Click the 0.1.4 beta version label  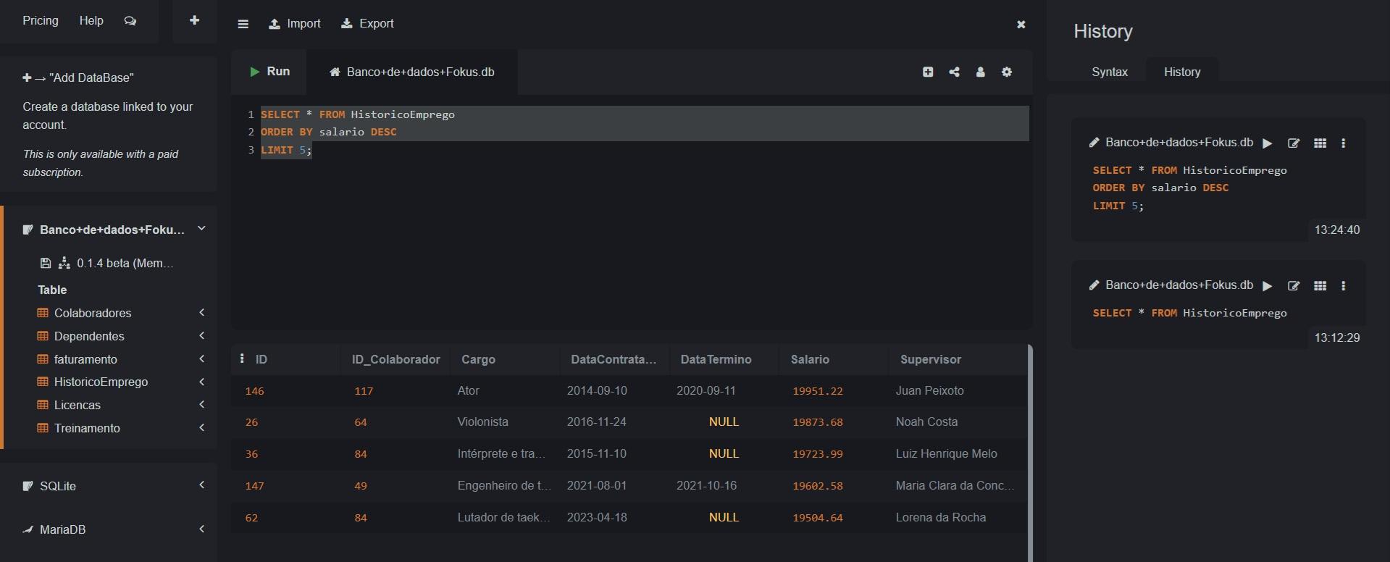pyautogui.click(x=125, y=263)
